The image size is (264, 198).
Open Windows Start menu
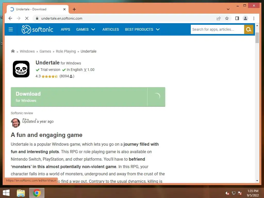[6, 193]
